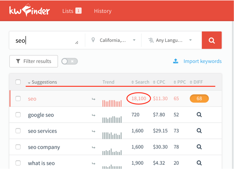Click the 18,100 search volume value
This screenshot has height=169, width=234.
pyautogui.click(x=139, y=98)
